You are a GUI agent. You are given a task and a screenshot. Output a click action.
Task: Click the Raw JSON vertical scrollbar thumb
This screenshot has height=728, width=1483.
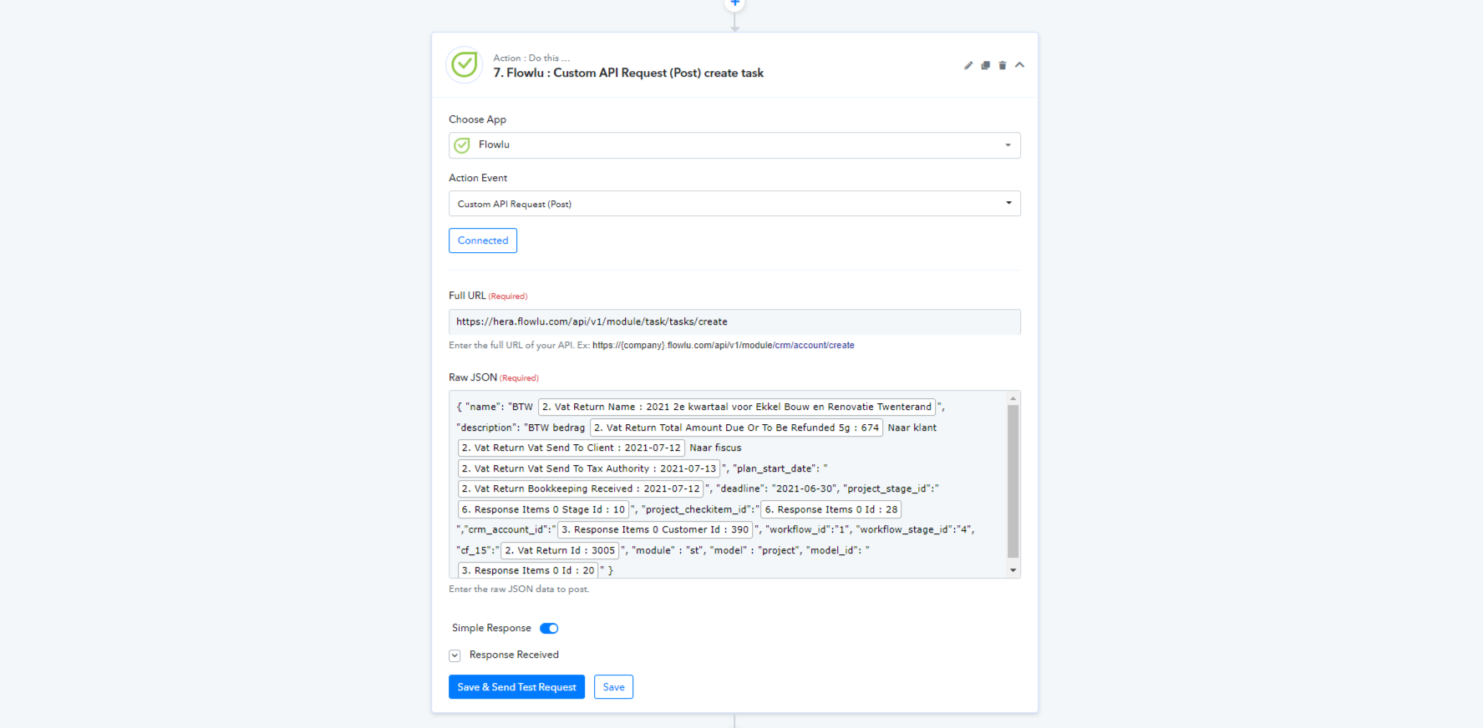click(x=1013, y=481)
